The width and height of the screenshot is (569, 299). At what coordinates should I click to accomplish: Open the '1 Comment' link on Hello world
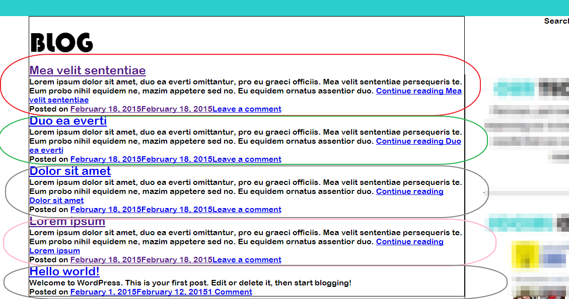pos(231,292)
